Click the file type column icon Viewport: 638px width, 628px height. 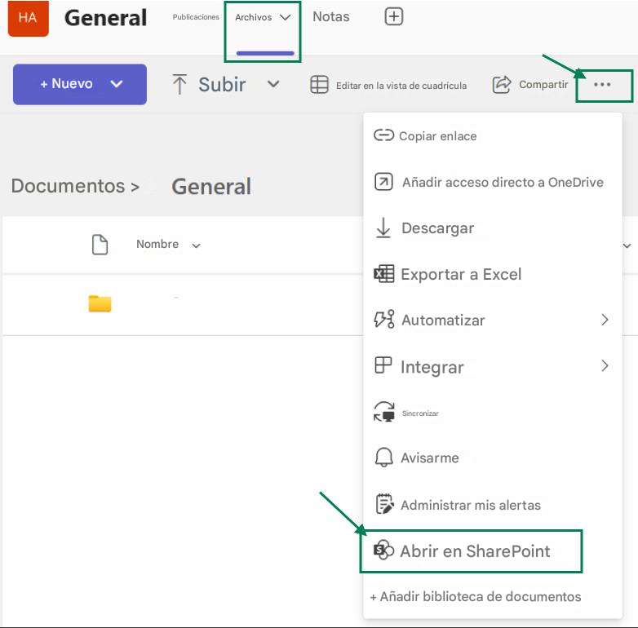(100, 245)
